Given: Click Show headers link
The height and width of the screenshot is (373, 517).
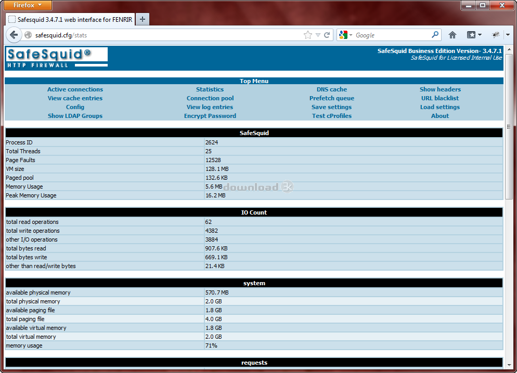Looking at the screenshot, I should 440,89.
